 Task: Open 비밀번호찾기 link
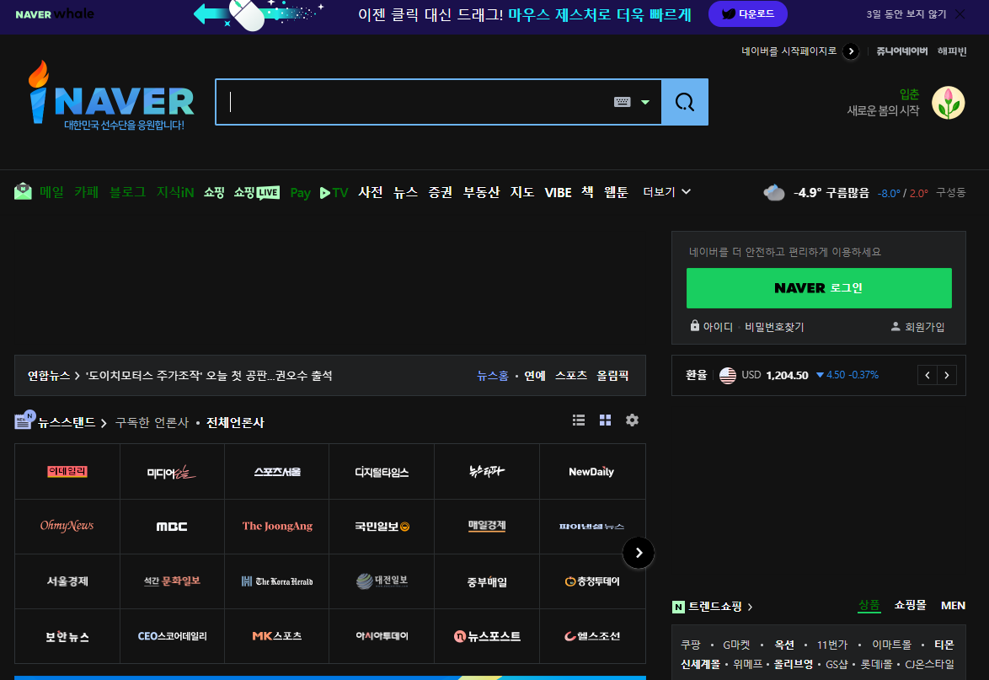(x=774, y=327)
